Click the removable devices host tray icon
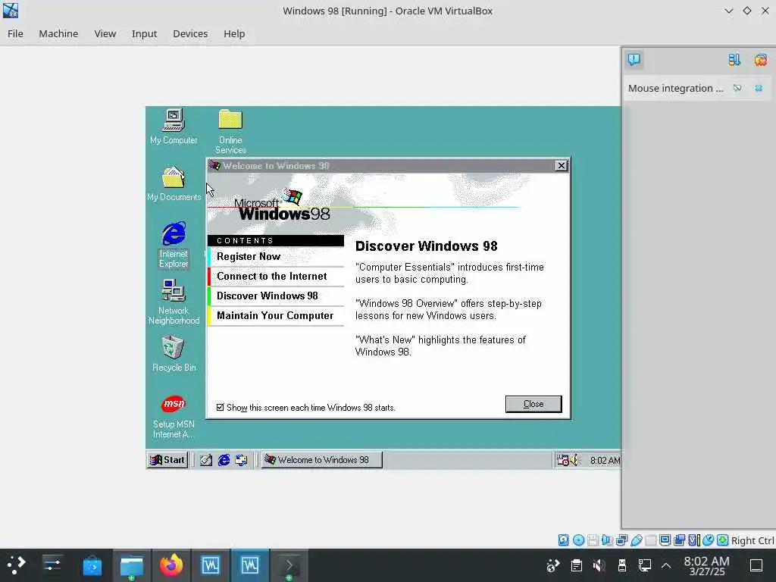Screen dimensions: 776x582 (622, 565)
